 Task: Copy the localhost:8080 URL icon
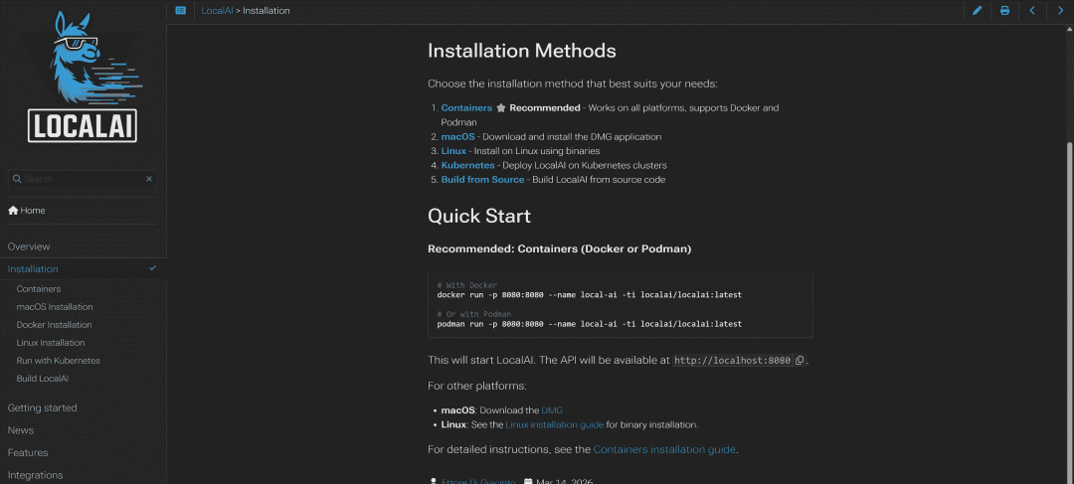pos(800,360)
